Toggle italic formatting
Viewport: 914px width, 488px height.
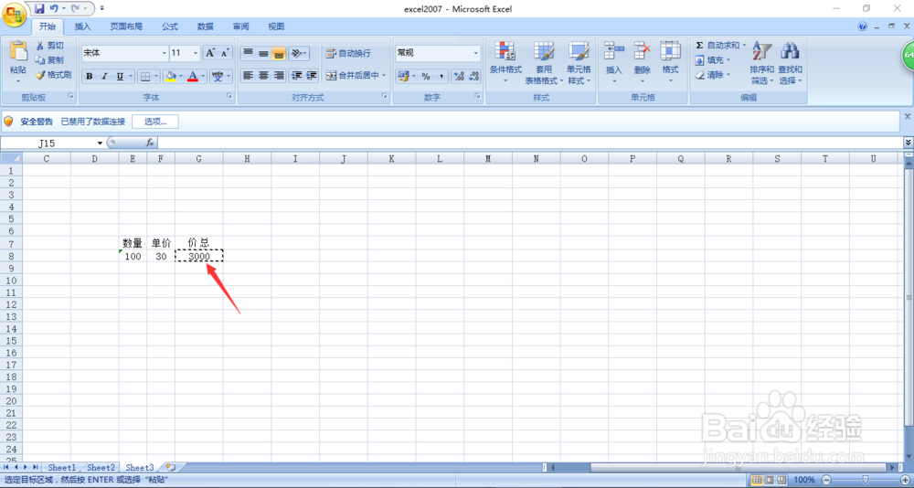click(x=104, y=77)
